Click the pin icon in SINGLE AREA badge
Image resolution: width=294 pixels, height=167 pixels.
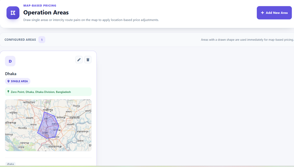tap(8, 81)
